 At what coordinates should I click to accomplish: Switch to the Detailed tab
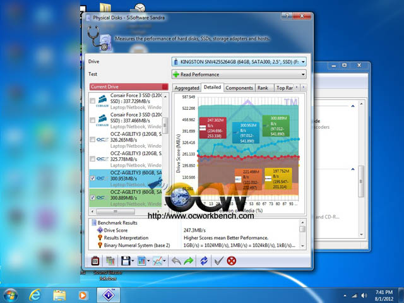212,87
